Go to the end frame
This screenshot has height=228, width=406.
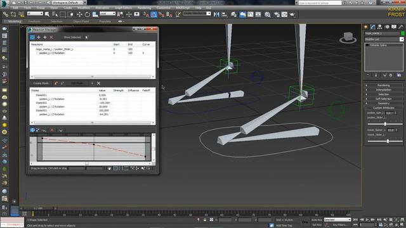379,220
